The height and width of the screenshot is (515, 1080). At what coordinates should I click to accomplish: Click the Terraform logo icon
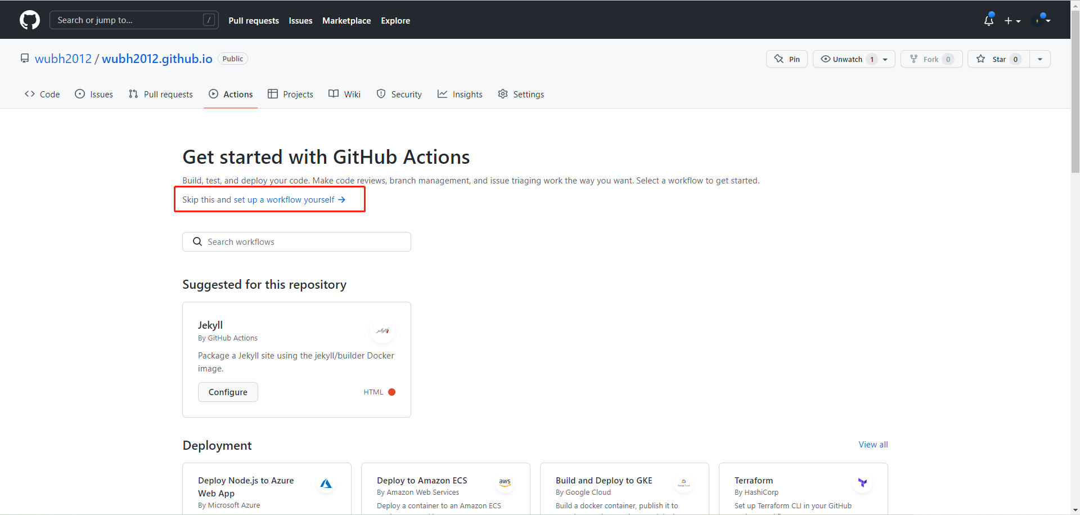[x=862, y=482]
